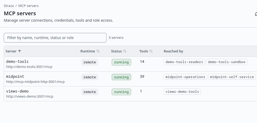The height and width of the screenshot is (123, 257).
Task: Open the views-demo server row
Action: click(x=130, y=94)
